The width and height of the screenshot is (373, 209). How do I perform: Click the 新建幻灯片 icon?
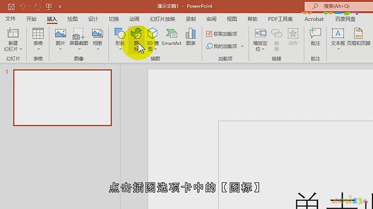pos(13,33)
